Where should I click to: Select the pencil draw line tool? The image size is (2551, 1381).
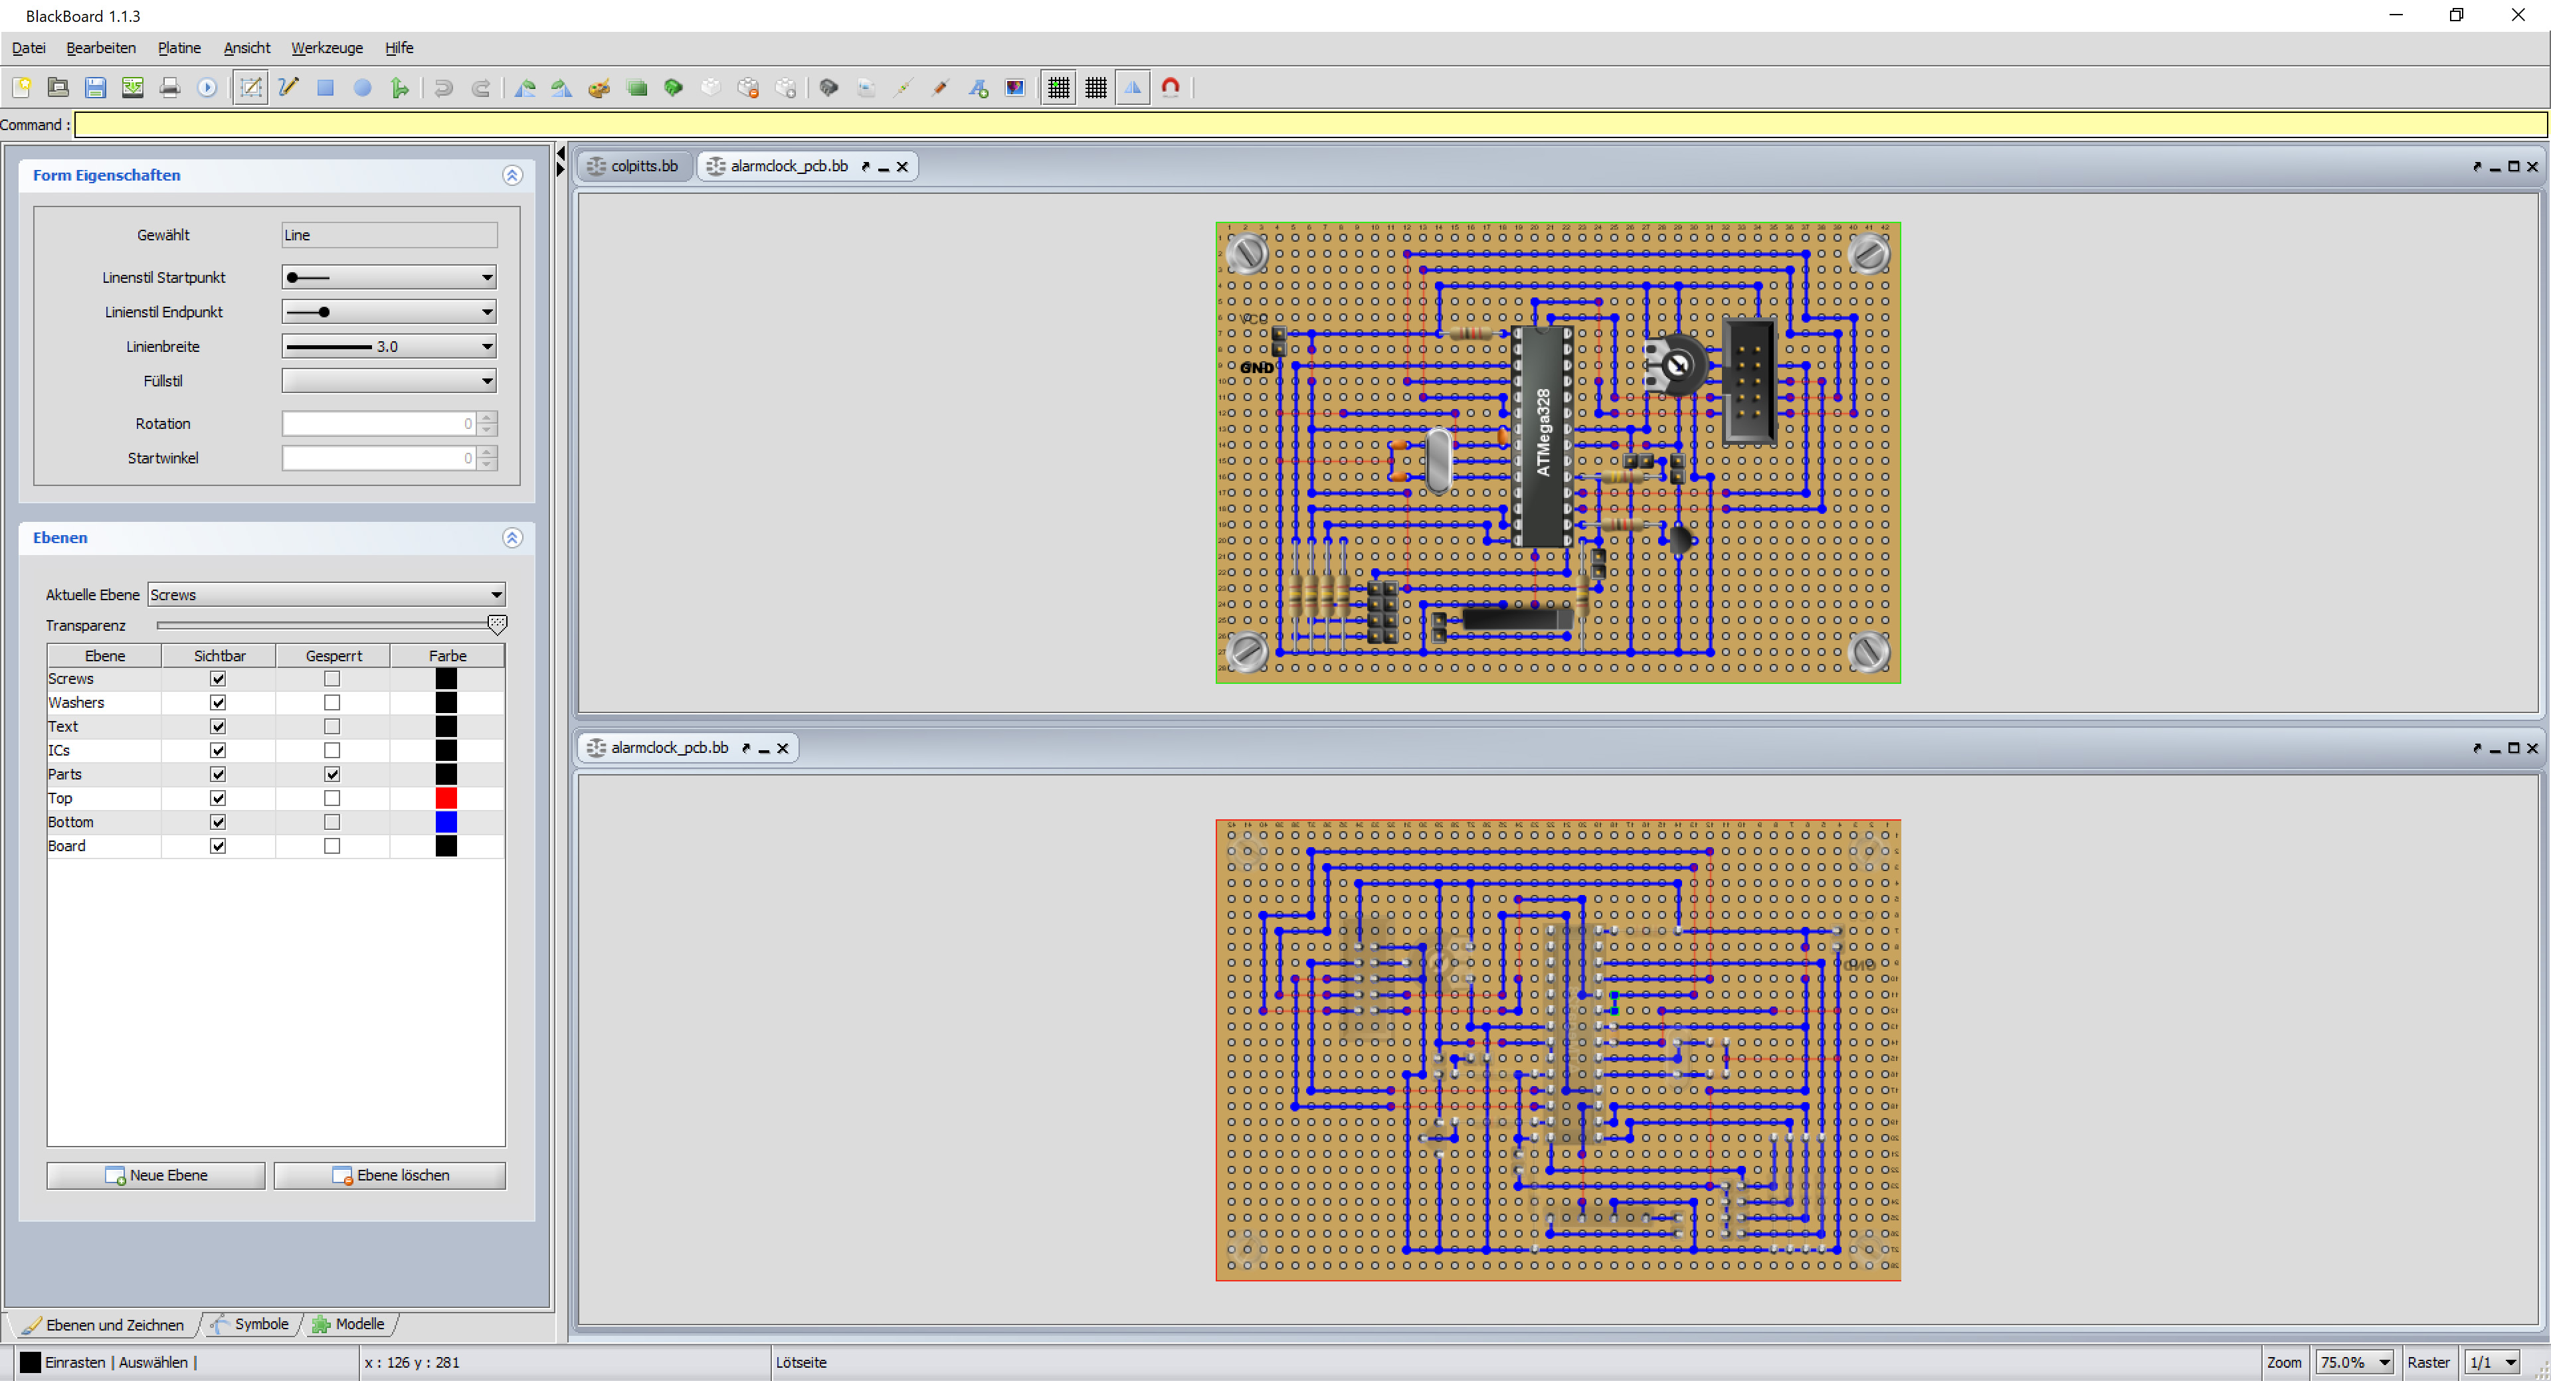click(288, 87)
